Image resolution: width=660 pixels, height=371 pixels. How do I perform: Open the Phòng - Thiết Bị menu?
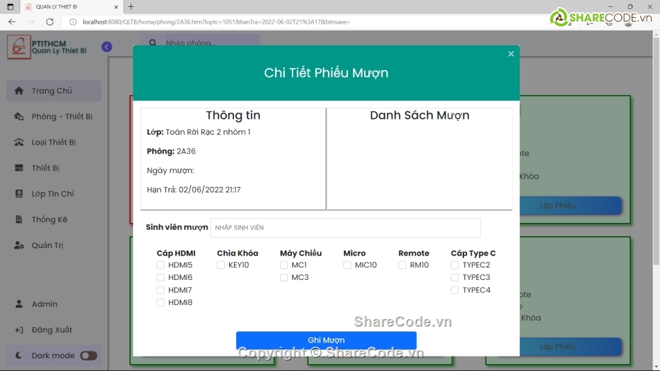(x=61, y=117)
